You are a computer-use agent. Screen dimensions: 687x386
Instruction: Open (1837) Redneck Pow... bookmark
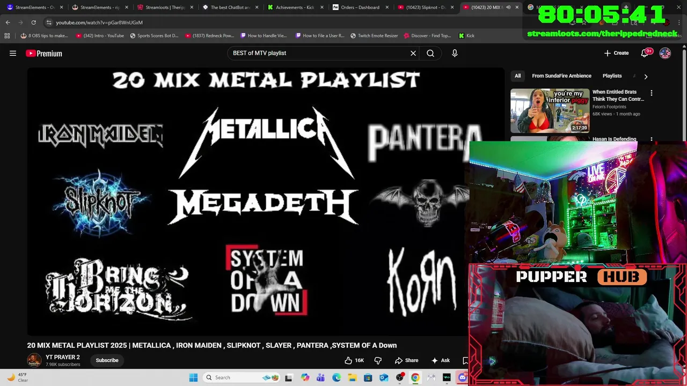pos(209,35)
